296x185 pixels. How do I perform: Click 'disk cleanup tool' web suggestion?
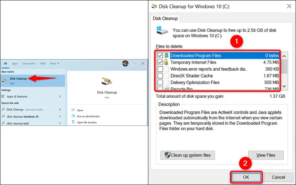[x=17, y=123]
